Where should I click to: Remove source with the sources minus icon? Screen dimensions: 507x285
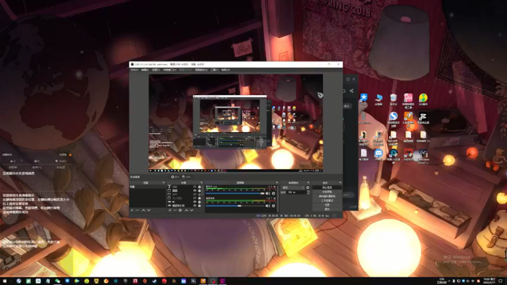pyautogui.click(x=175, y=210)
